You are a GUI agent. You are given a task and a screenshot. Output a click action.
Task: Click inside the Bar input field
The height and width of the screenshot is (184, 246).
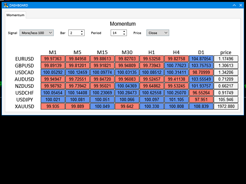pos(74,33)
